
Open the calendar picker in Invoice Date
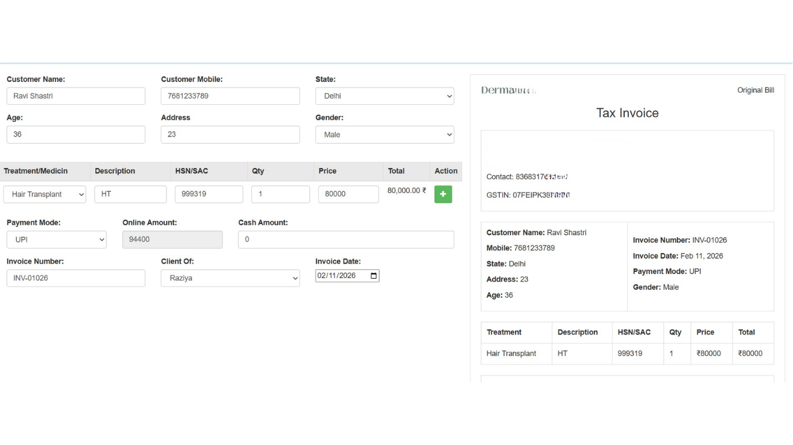point(374,276)
